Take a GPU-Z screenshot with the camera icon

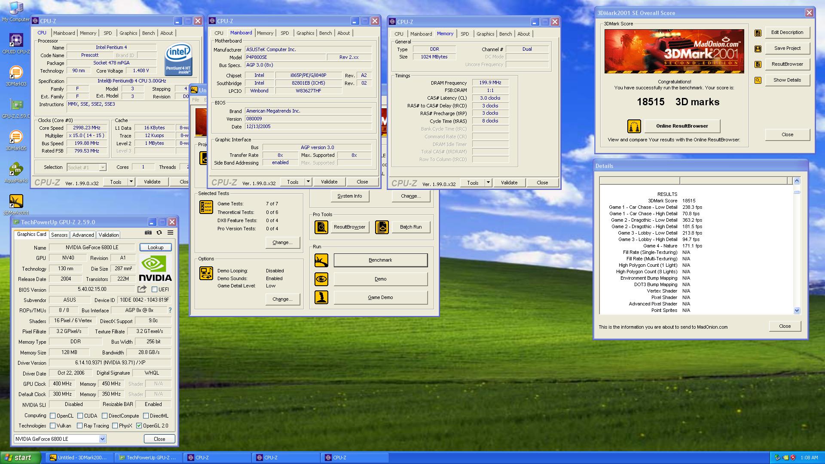[148, 232]
